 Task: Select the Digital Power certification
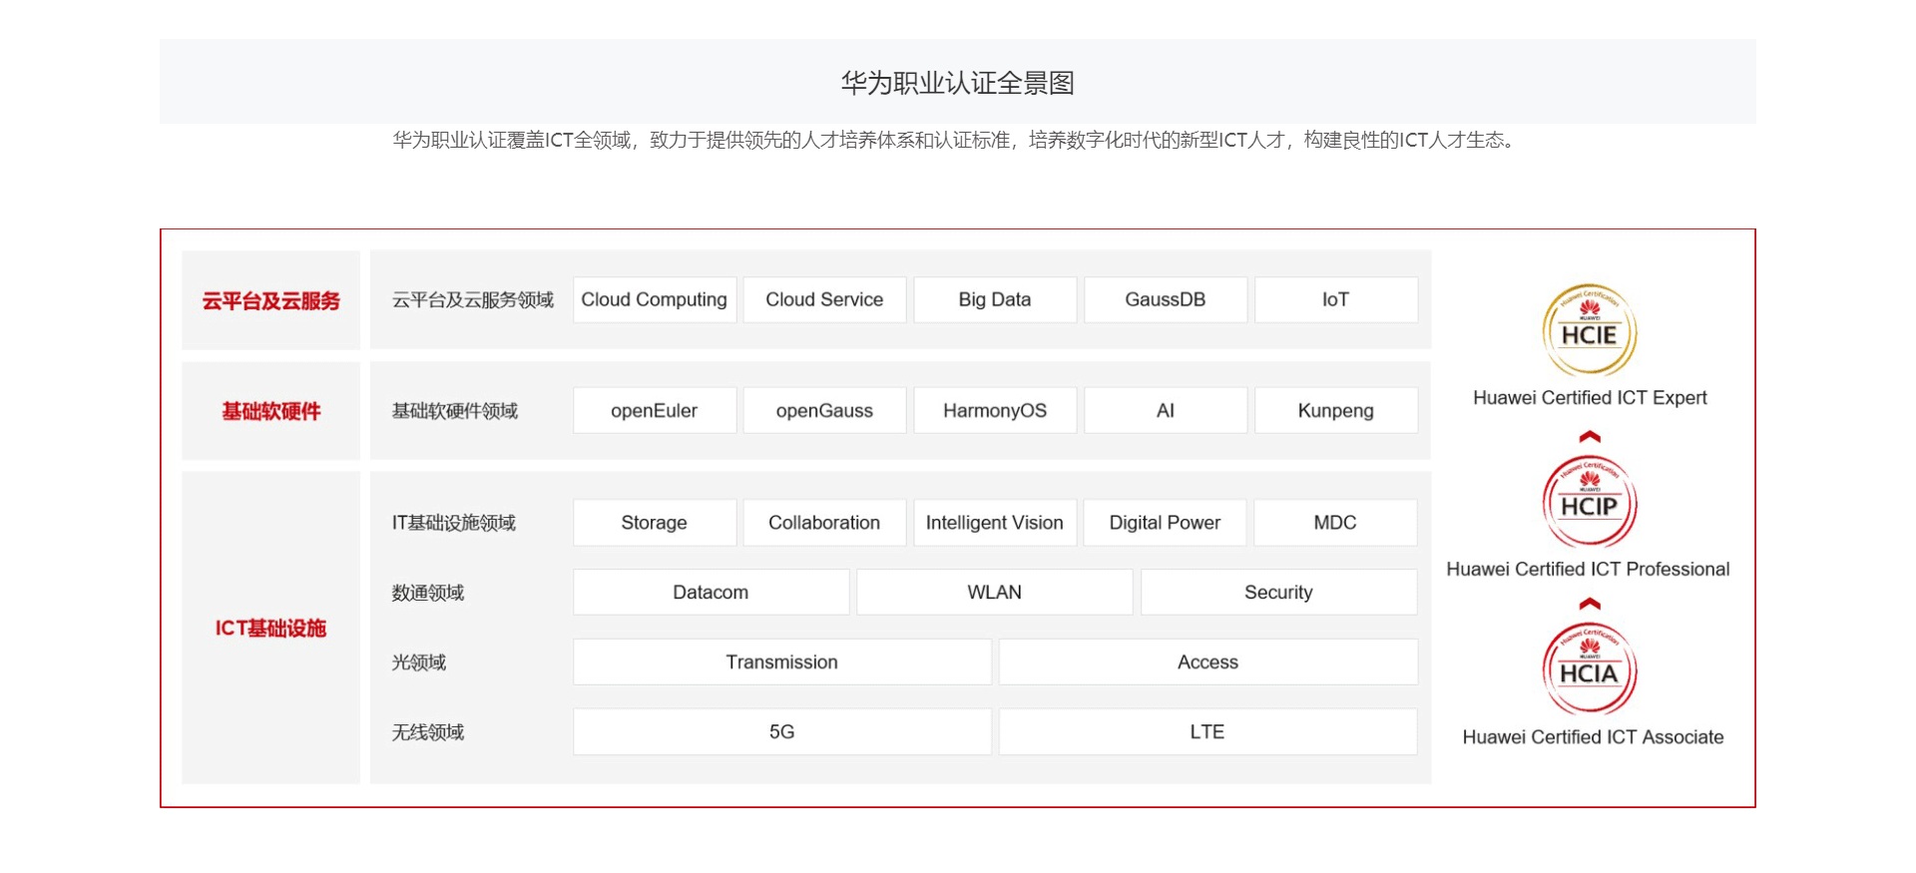1166,522
